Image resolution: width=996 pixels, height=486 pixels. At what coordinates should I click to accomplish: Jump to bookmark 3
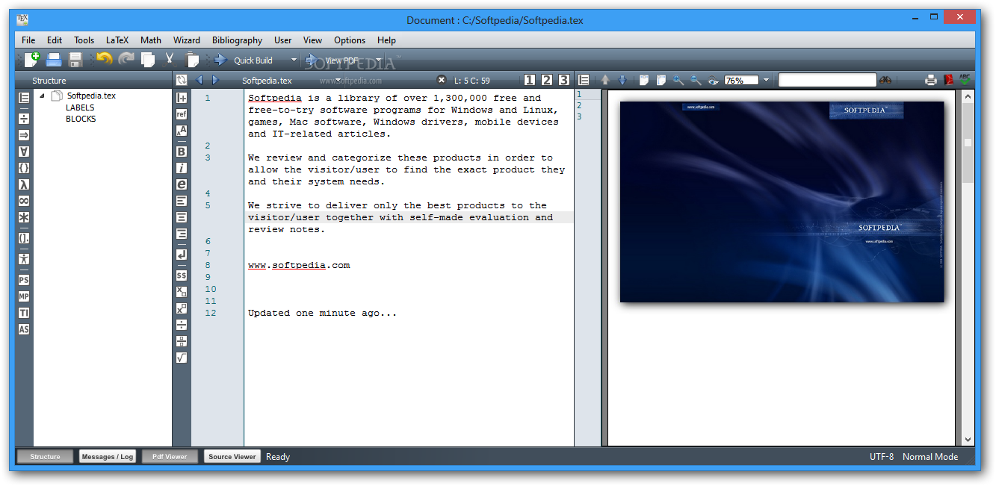563,80
